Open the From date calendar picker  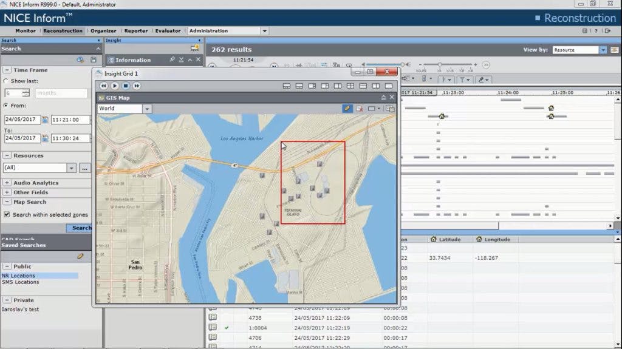pos(45,120)
